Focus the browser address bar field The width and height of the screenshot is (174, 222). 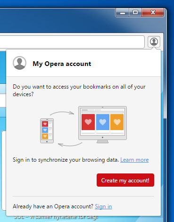click(x=72, y=42)
